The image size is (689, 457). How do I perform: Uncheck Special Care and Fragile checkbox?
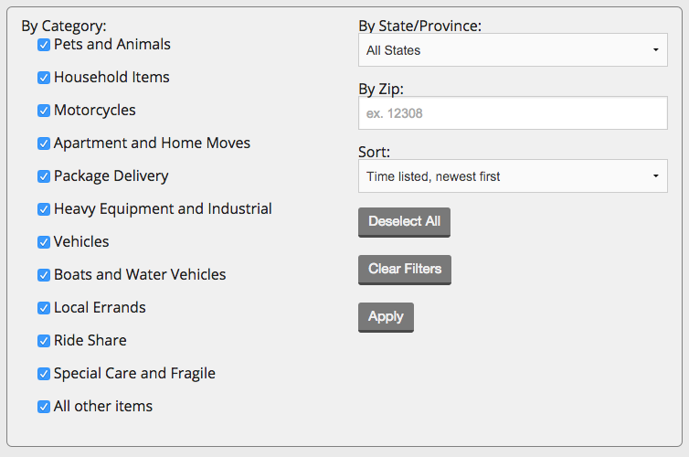point(44,374)
